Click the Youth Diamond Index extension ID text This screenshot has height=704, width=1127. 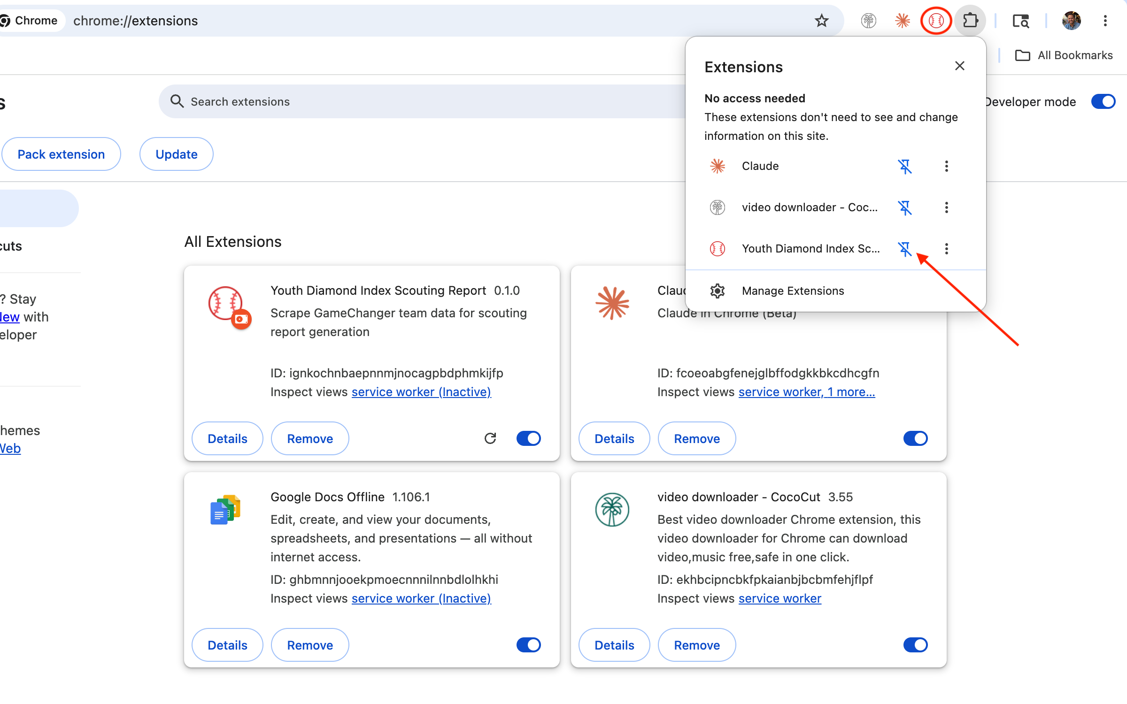coord(387,373)
